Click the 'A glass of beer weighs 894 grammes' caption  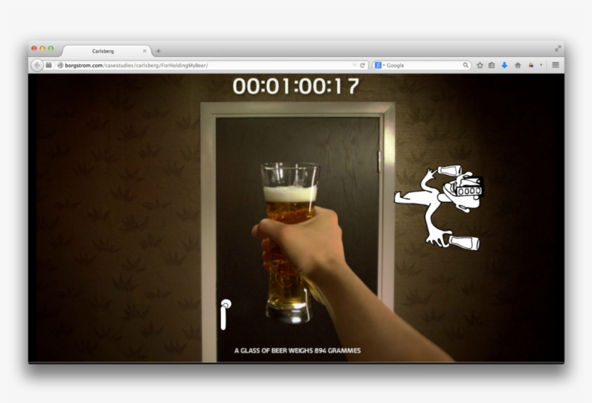[x=297, y=350]
